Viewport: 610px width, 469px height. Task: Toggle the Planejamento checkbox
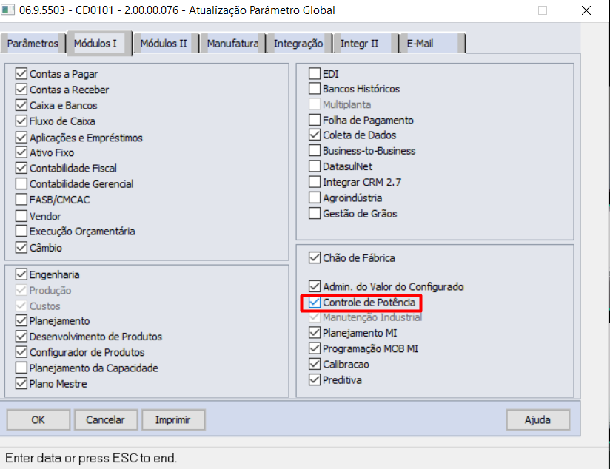(21, 321)
